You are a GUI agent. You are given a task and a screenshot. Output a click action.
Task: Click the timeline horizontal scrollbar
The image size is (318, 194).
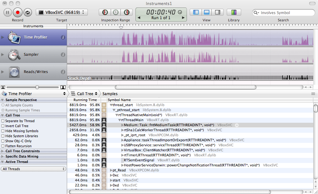coord(186,87)
